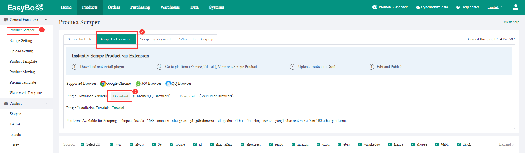Image resolution: width=525 pixels, height=153 pixels.
Task: Open Shopee under Product sidebar
Action: tap(15, 114)
